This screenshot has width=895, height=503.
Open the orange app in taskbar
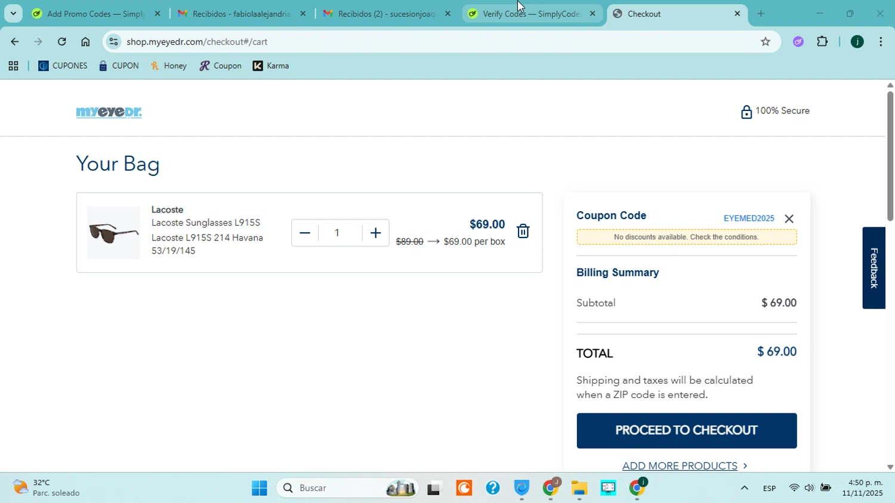pyautogui.click(x=464, y=489)
